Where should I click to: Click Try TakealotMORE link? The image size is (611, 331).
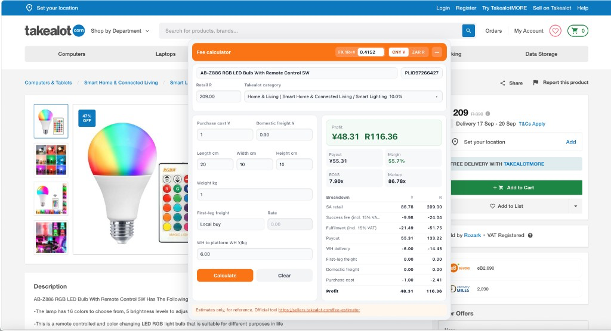pyautogui.click(x=504, y=8)
